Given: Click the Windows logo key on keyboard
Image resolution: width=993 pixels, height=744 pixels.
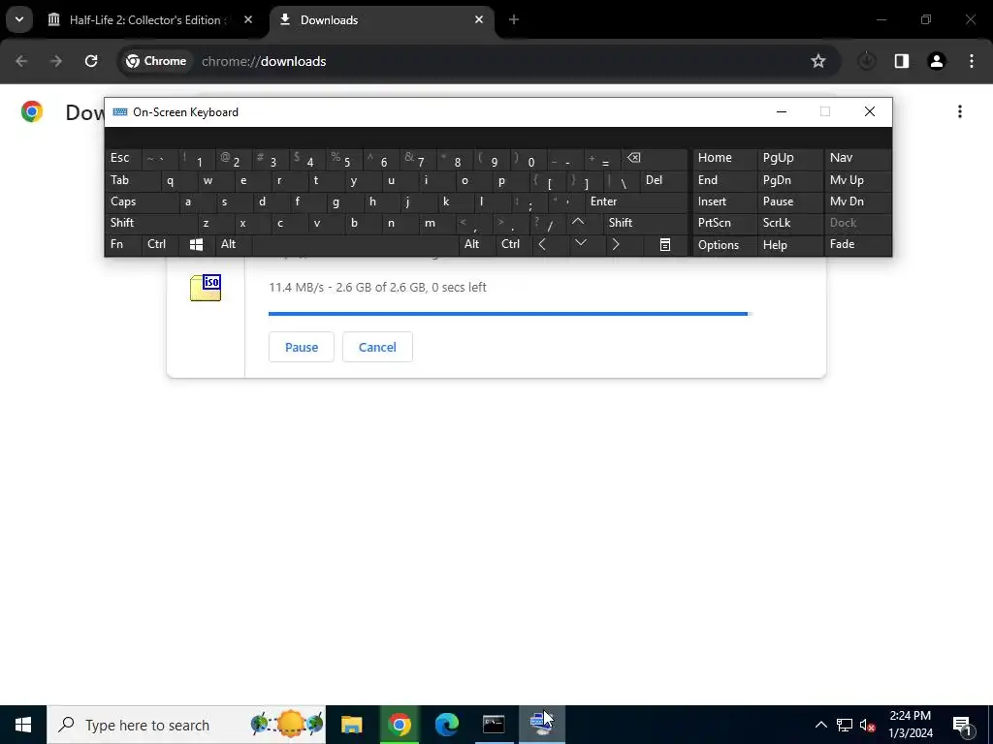Looking at the screenshot, I should (x=196, y=244).
